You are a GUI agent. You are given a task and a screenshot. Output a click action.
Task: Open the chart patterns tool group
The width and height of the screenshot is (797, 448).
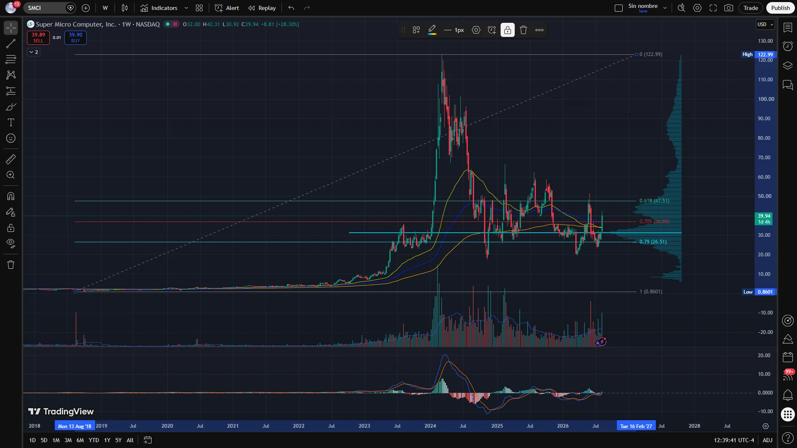click(x=11, y=75)
